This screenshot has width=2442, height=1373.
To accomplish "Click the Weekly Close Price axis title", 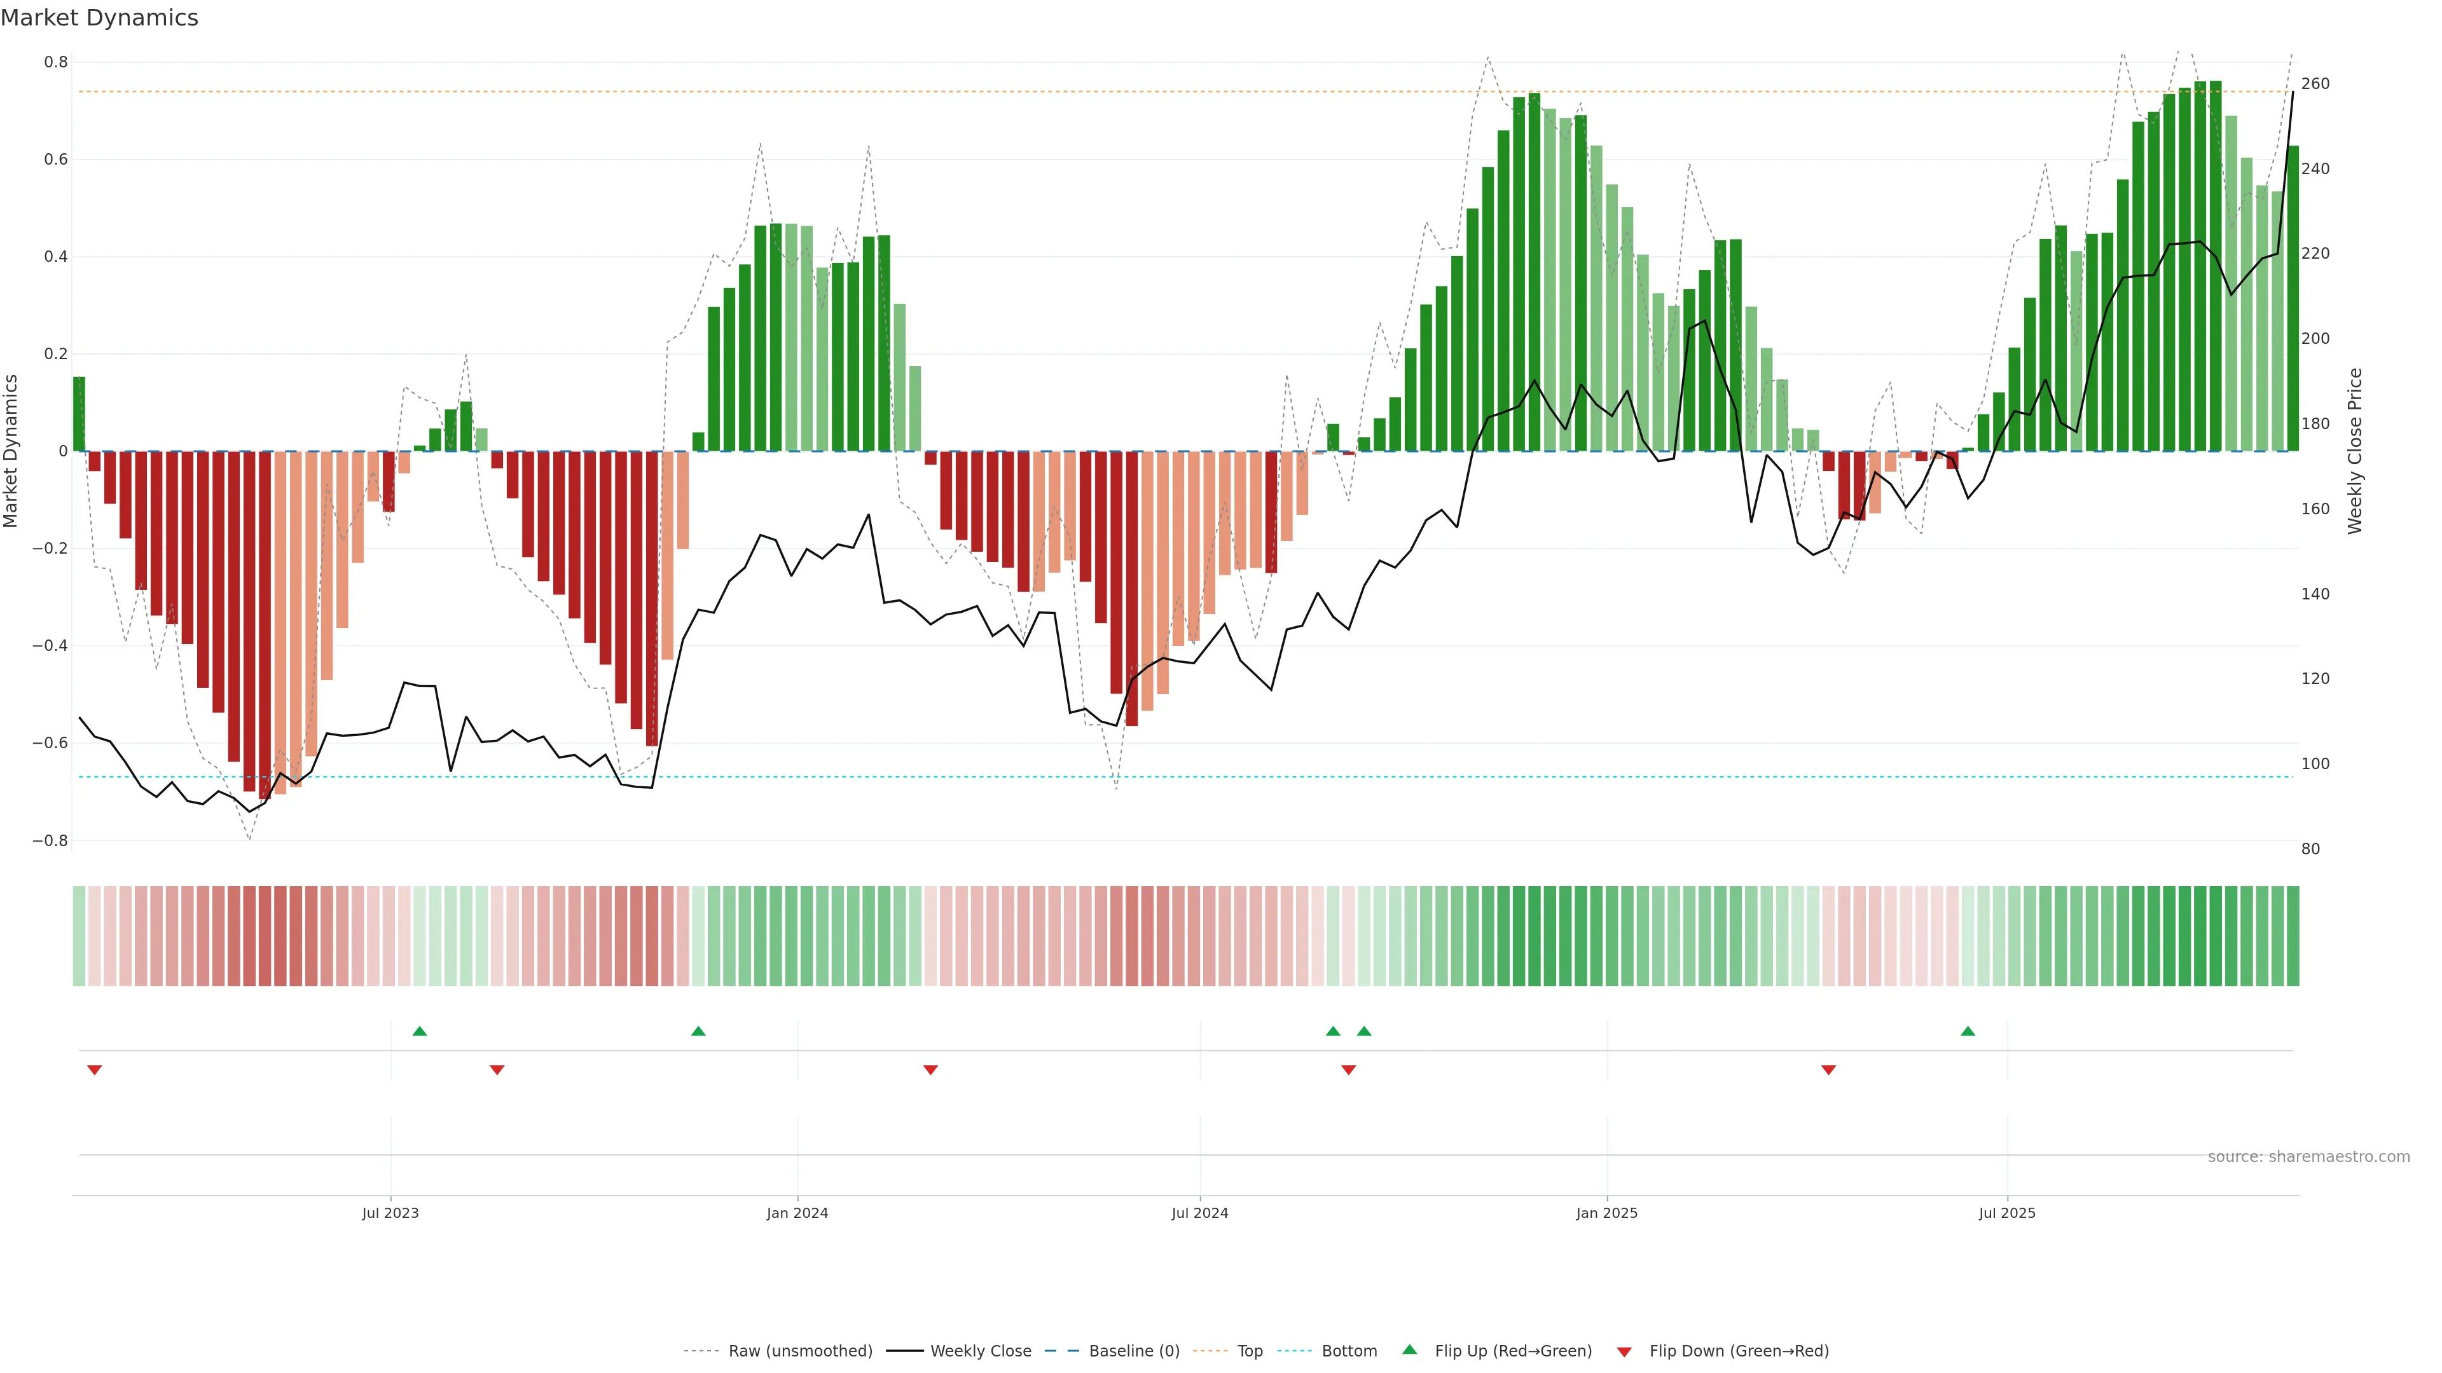I will click(x=2355, y=451).
